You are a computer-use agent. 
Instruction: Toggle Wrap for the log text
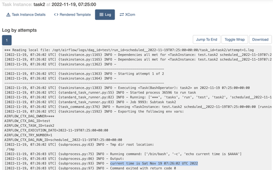[234, 40]
